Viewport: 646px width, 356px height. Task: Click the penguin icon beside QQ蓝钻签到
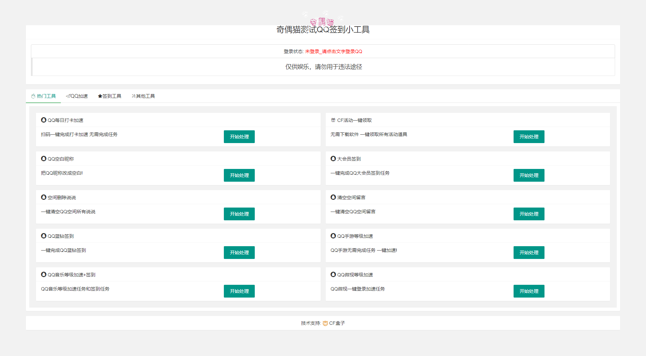click(x=44, y=236)
